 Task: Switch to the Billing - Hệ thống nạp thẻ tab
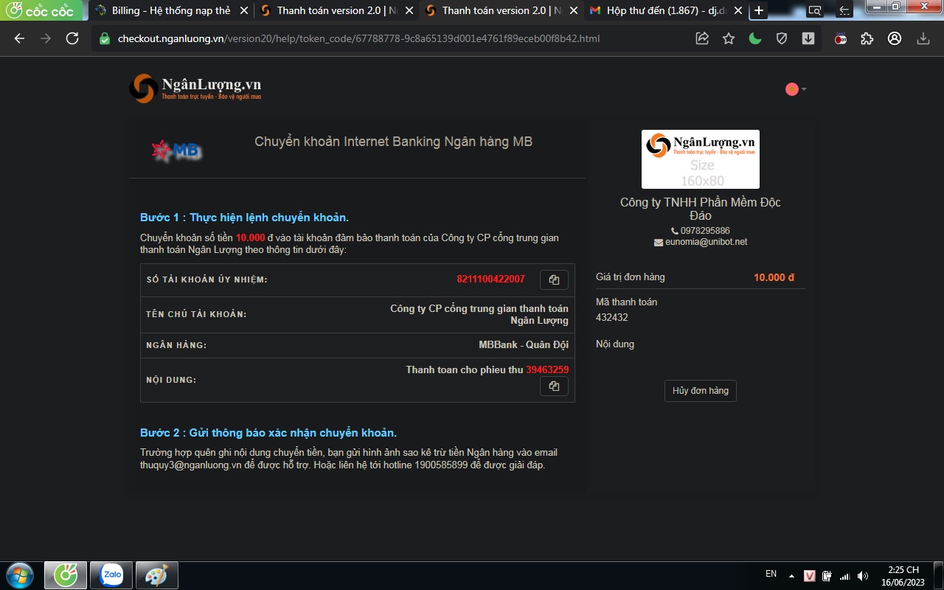pyautogui.click(x=170, y=10)
